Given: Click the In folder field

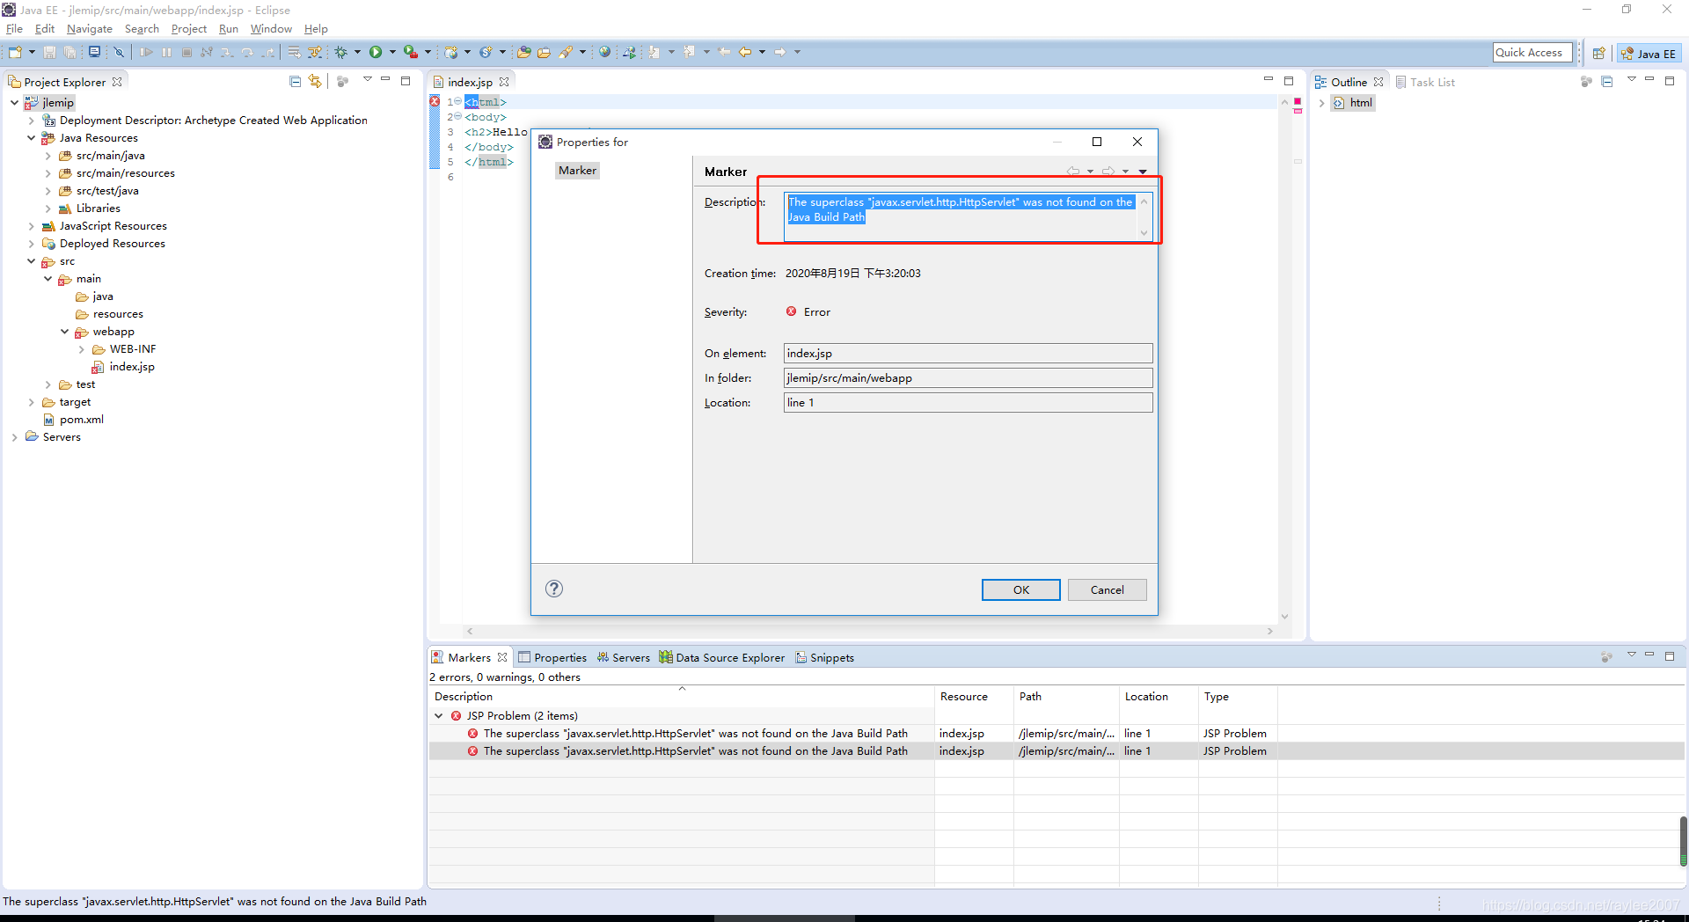Looking at the screenshot, I should (968, 377).
